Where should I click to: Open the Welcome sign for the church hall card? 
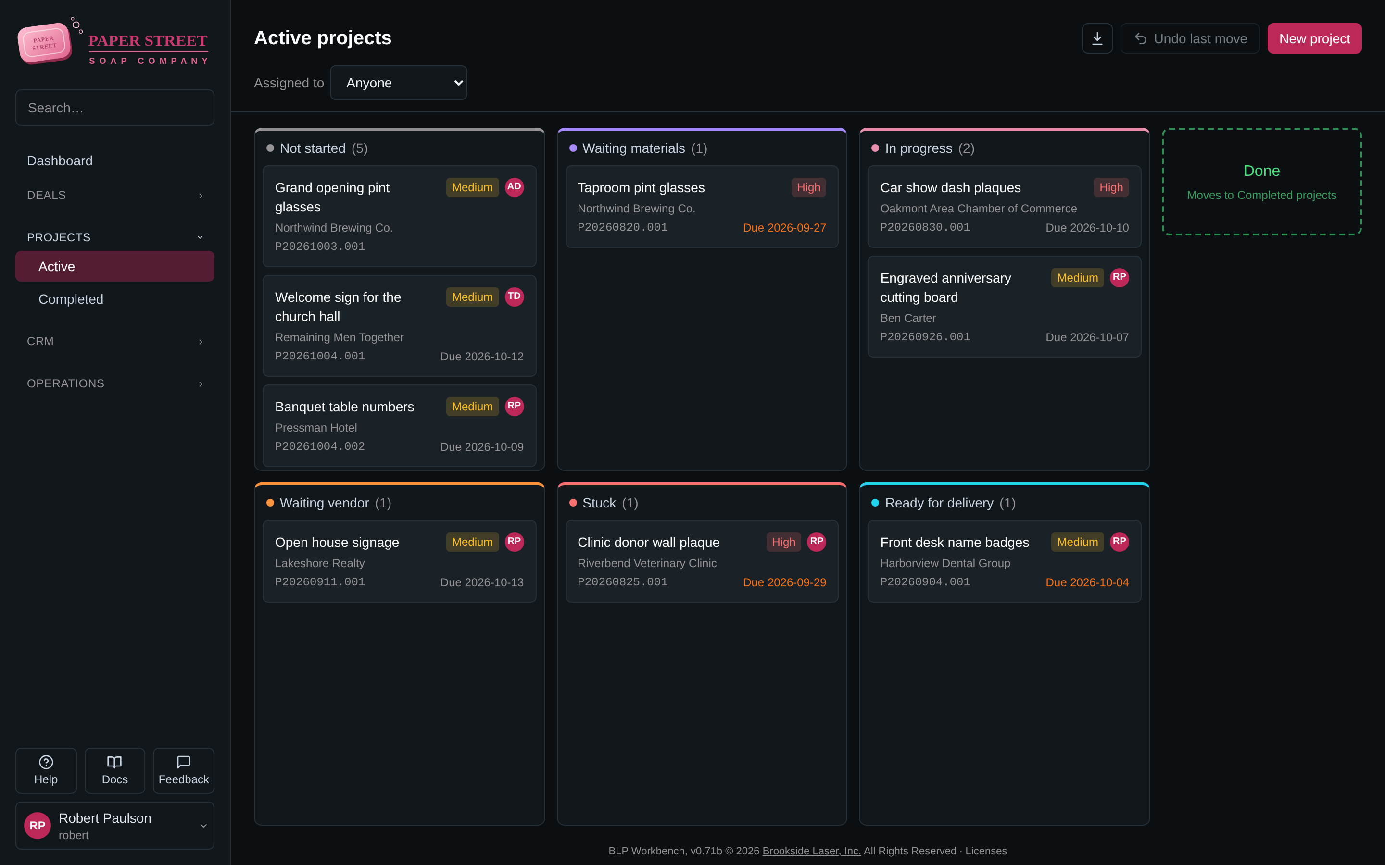click(x=399, y=325)
